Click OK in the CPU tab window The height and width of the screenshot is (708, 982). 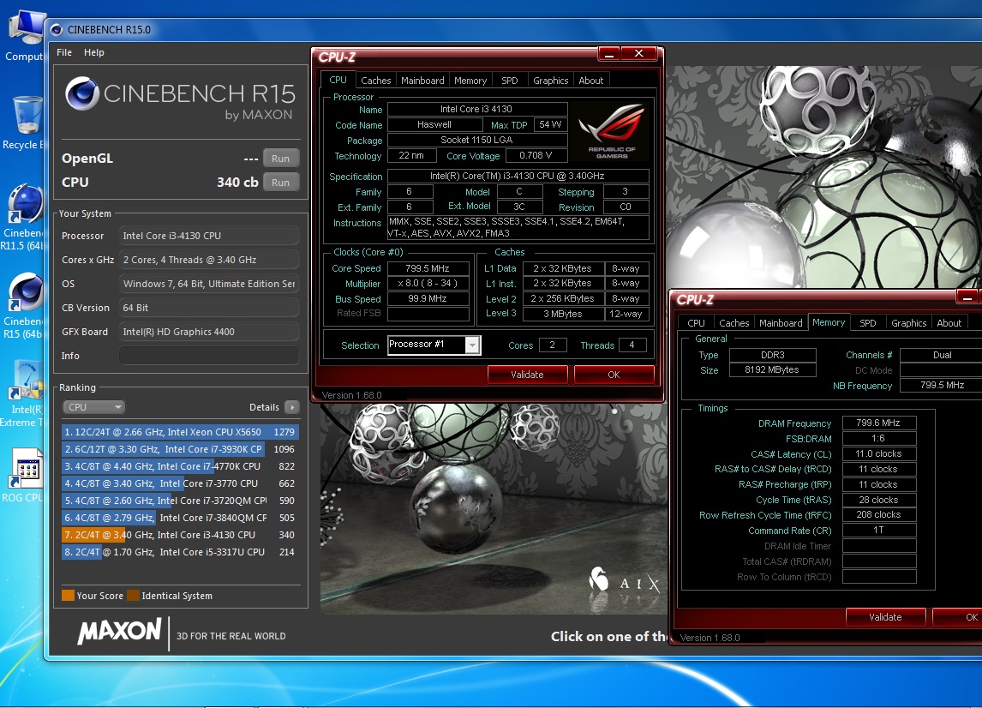614,374
